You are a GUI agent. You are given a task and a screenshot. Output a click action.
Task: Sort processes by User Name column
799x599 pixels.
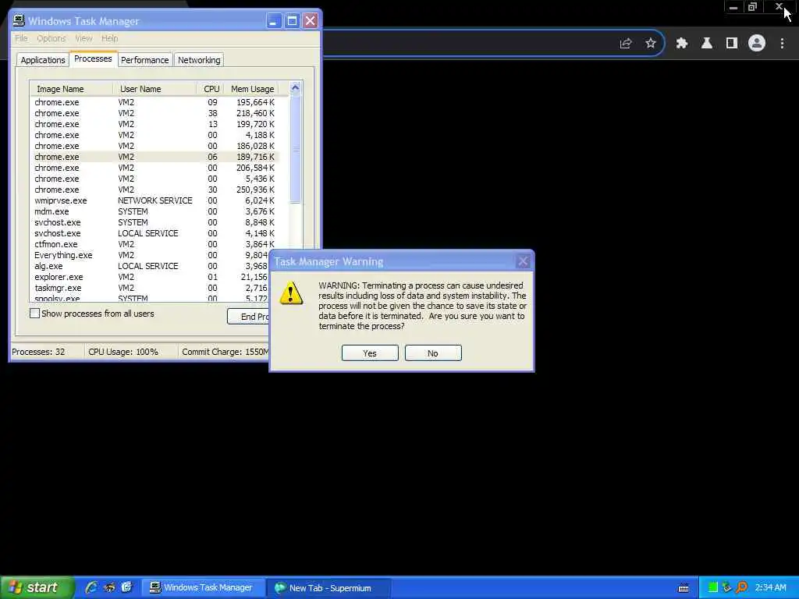coord(154,89)
